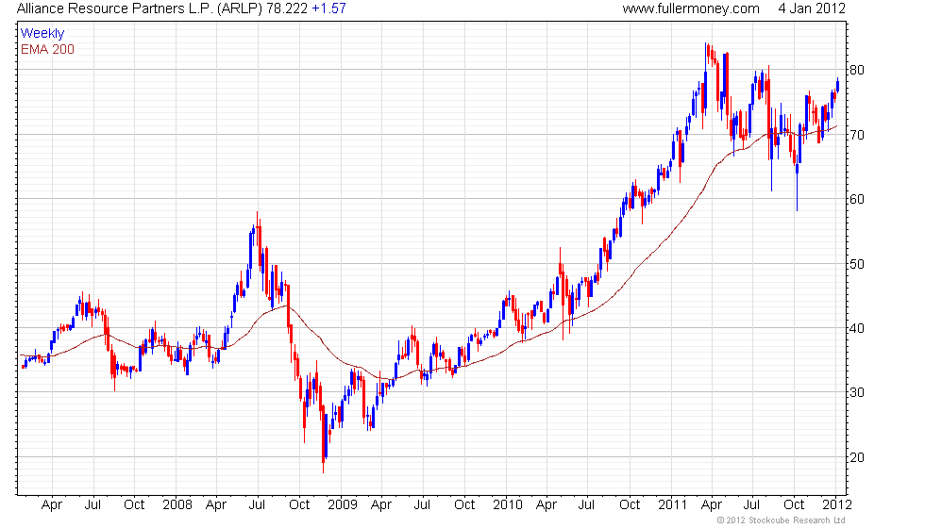Click the 40 price axis label

857,328
